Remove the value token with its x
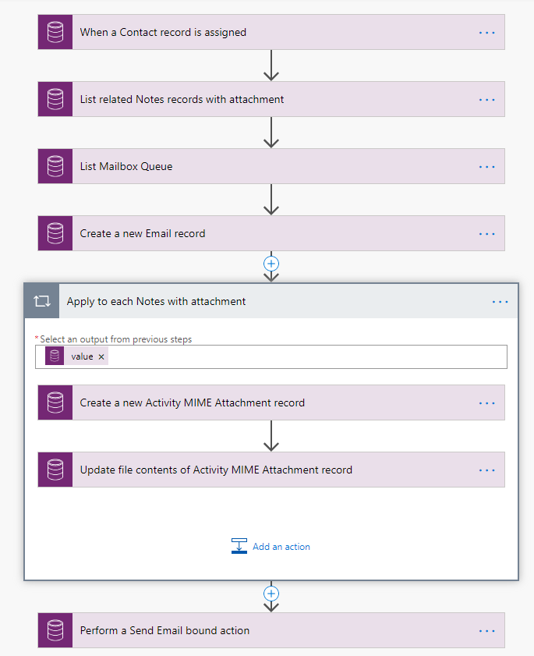The width and height of the screenshot is (534, 656). 101,356
